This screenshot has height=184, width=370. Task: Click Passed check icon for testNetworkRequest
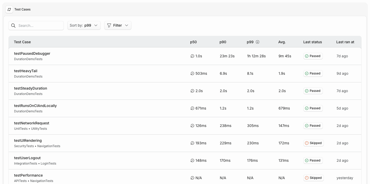click(307, 126)
